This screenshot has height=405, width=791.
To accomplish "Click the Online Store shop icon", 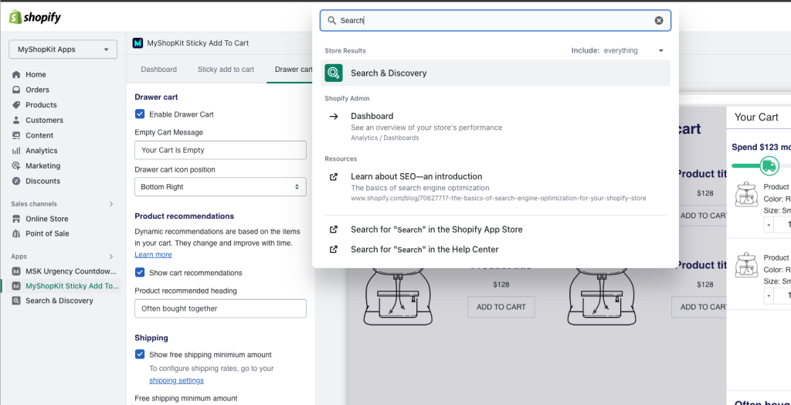I will coord(16,219).
